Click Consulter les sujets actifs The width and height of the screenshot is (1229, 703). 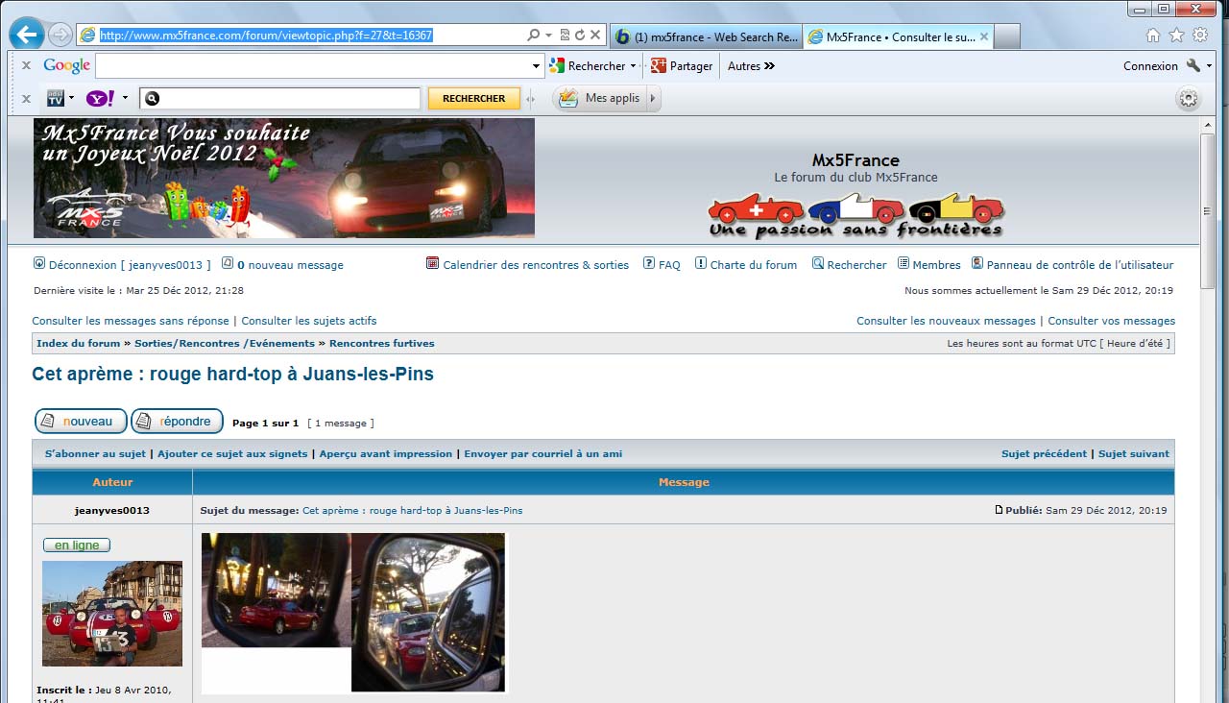pyautogui.click(x=309, y=321)
